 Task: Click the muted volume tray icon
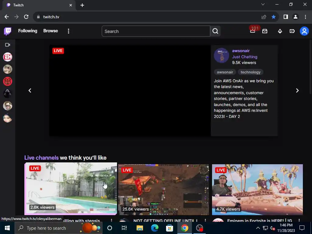point(273,228)
